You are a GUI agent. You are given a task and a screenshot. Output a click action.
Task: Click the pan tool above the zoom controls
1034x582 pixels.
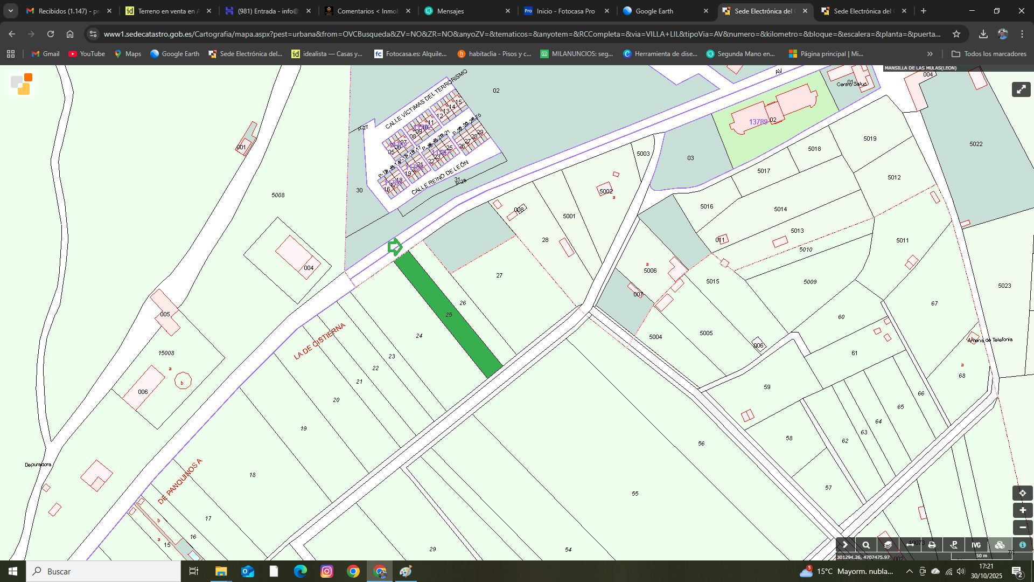pyautogui.click(x=1022, y=493)
